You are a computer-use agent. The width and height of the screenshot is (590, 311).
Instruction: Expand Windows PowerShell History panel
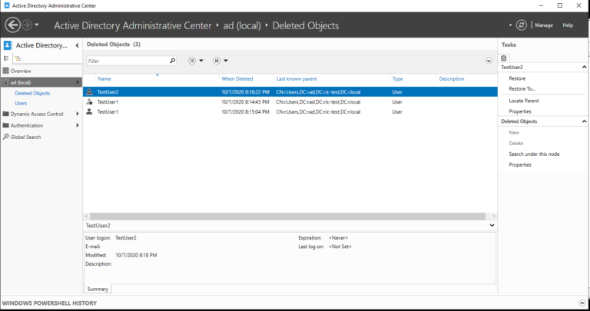pyautogui.click(x=582, y=303)
